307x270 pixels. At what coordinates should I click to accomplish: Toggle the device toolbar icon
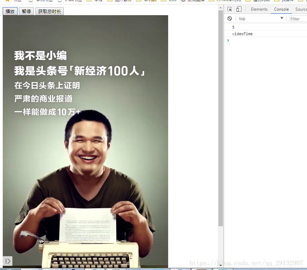(239, 9)
